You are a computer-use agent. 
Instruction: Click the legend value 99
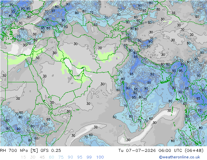[x=89, y=157]
